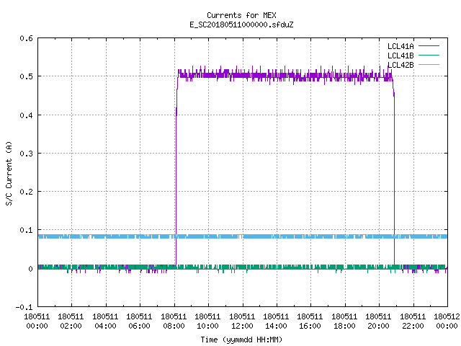Click the file name 'E_SC20180511000000.sfduZ'
461x346 pixels.
(x=241, y=25)
